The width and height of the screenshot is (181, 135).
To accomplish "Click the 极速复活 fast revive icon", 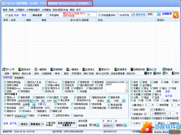I will pos(116,69).
